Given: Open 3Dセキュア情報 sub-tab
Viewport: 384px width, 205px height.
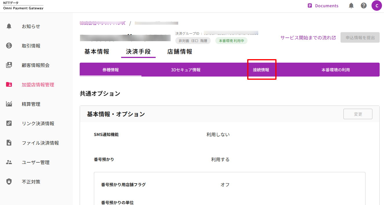Looking at the screenshot, I should pyautogui.click(x=186, y=70).
